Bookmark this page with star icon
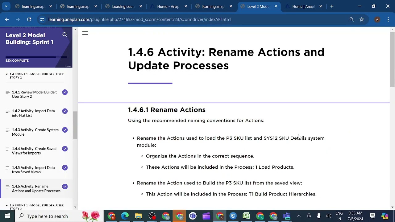 [362, 19]
